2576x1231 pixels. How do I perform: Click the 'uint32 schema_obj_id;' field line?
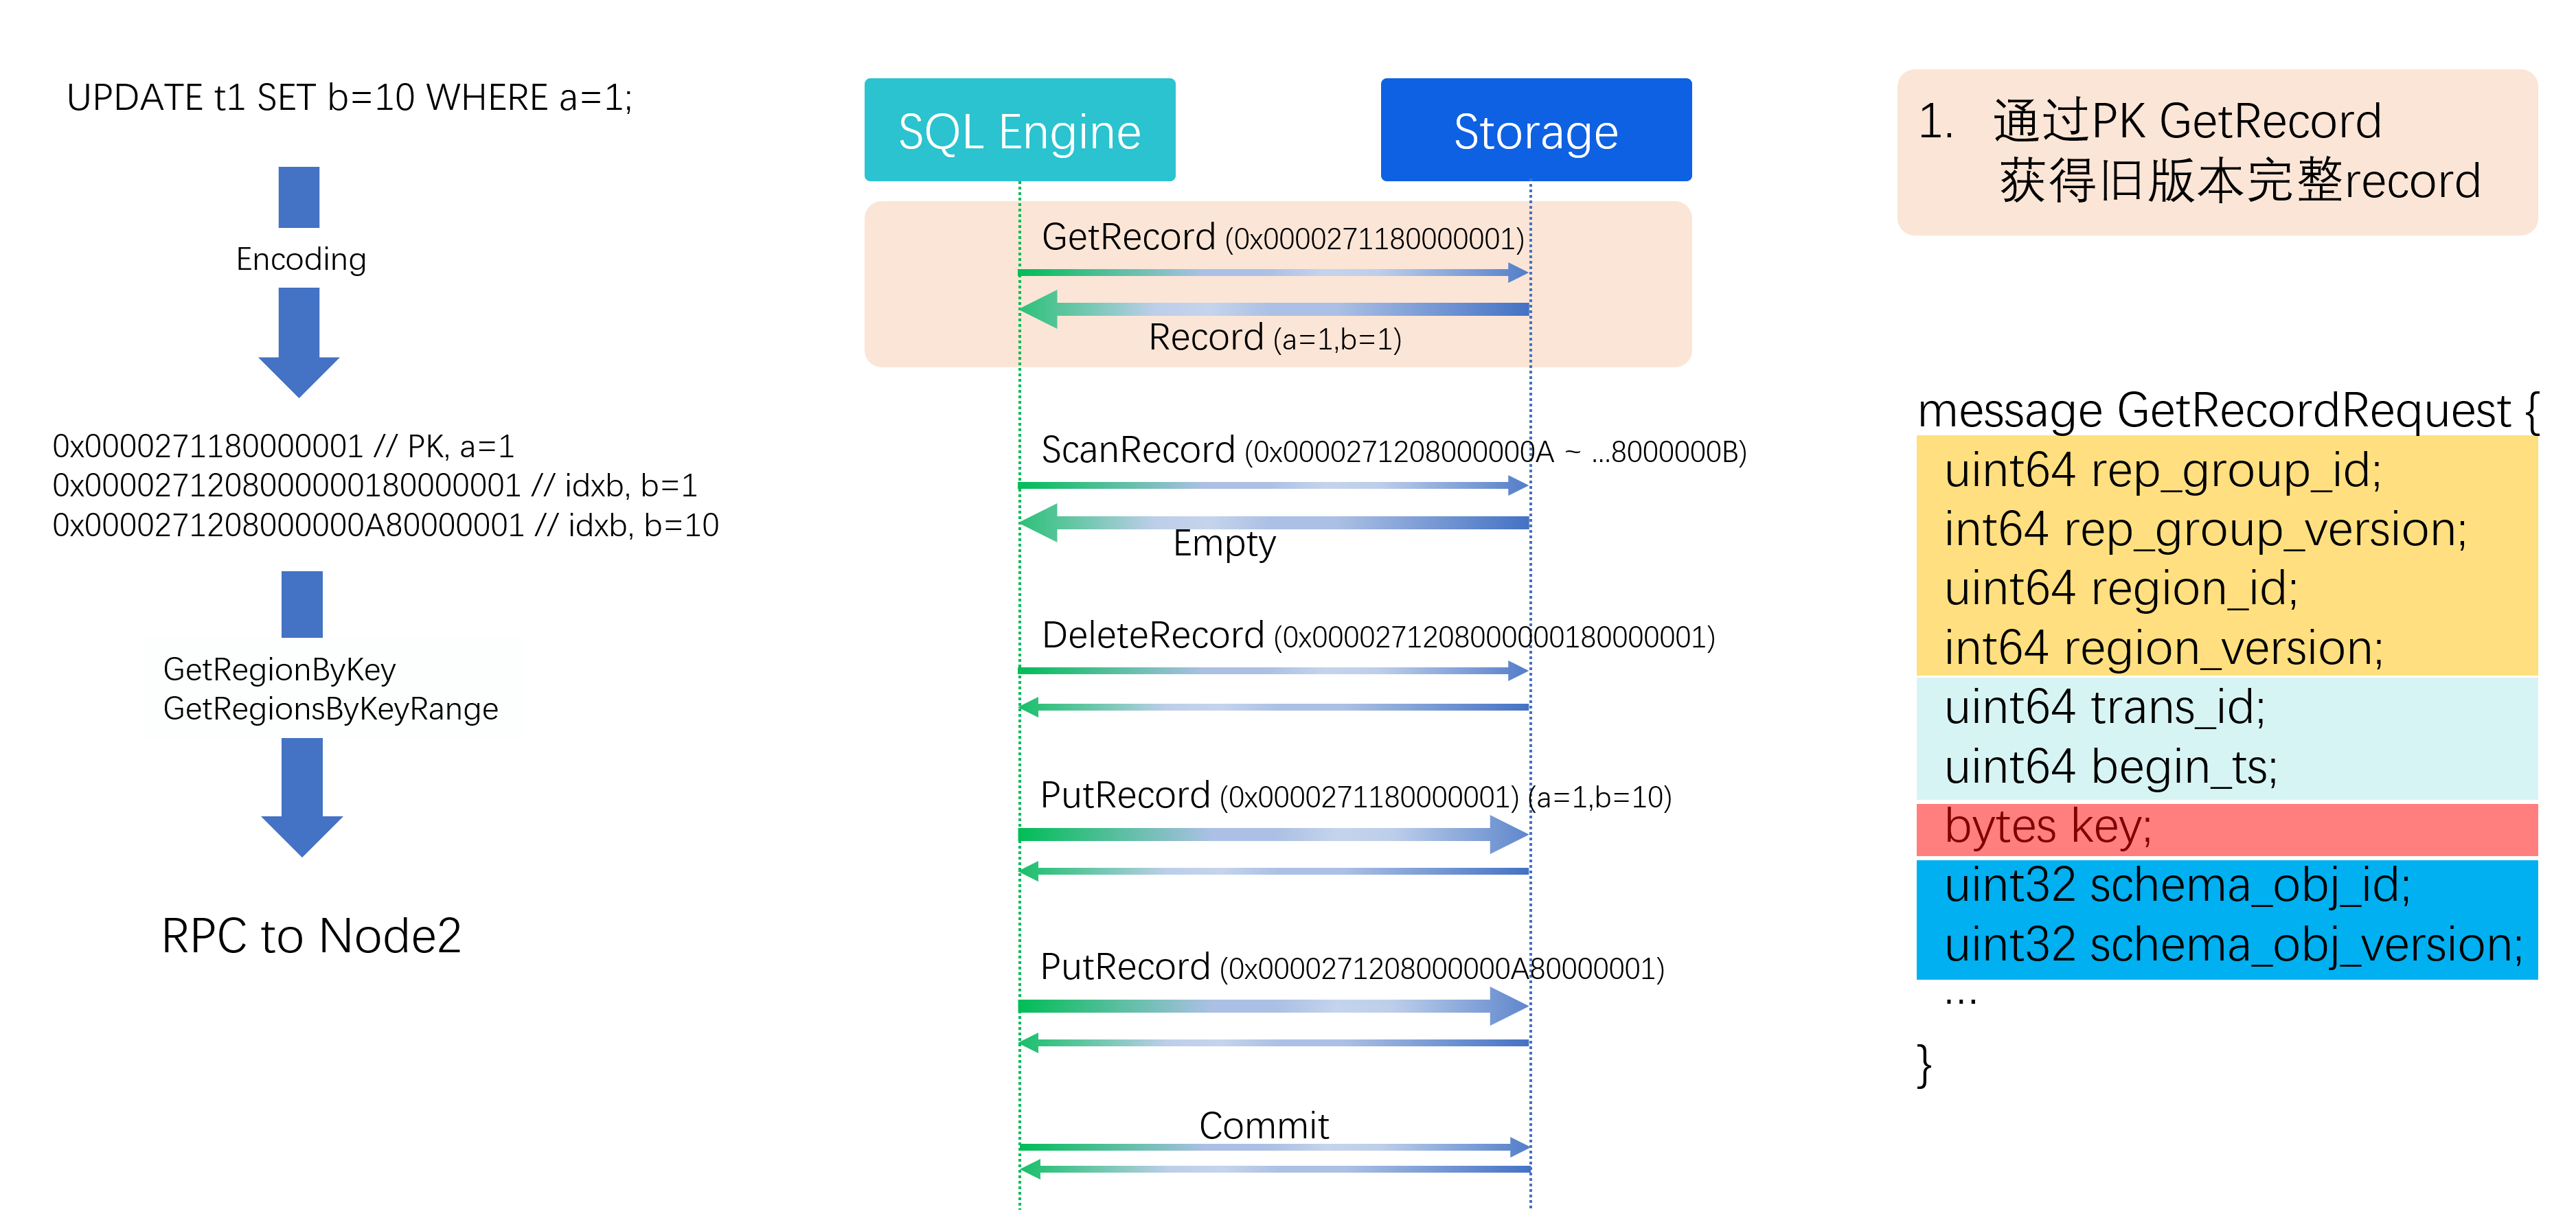coord(2177,886)
